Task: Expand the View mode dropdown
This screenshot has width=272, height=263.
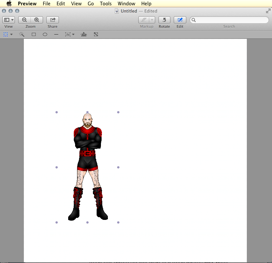Action: (x=9, y=20)
